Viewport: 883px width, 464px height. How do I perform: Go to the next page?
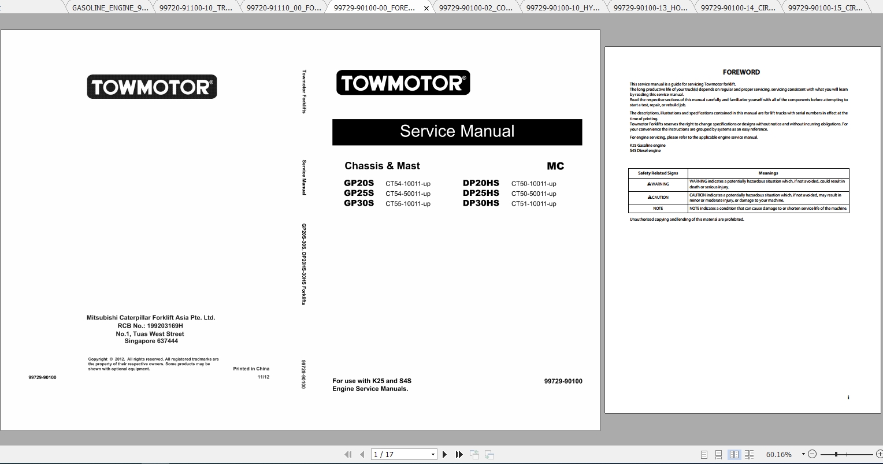tap(444, 454)
